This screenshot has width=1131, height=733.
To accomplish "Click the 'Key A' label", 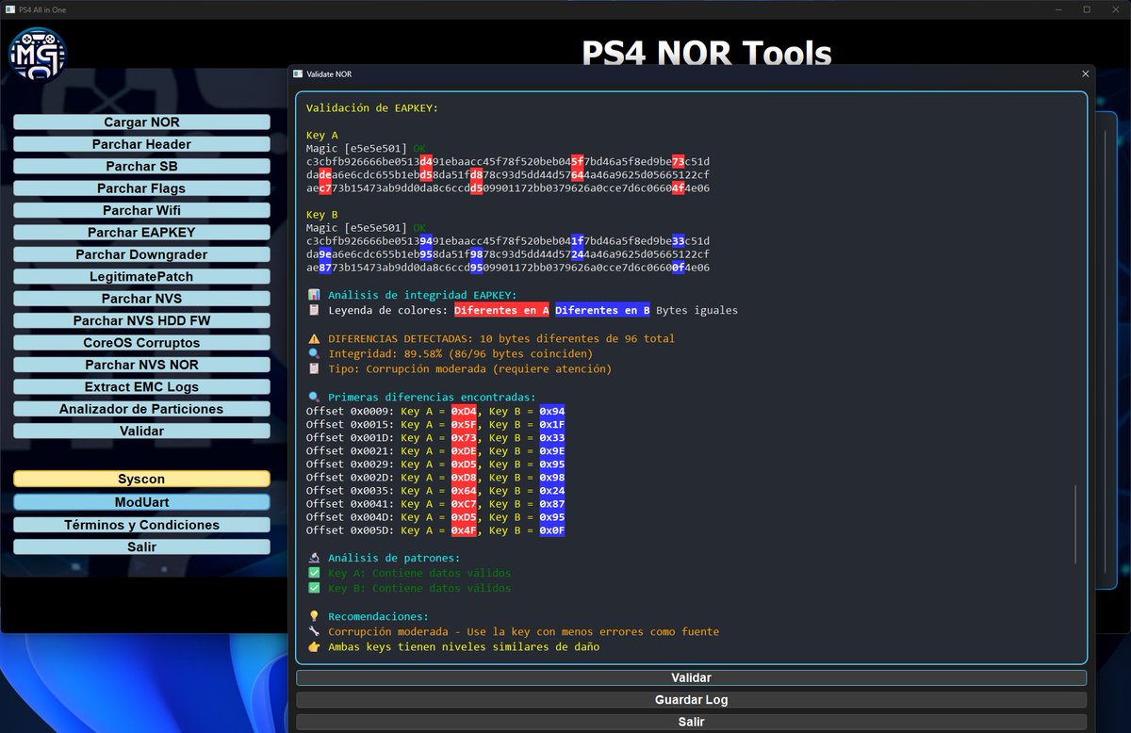I will [321, 136].
